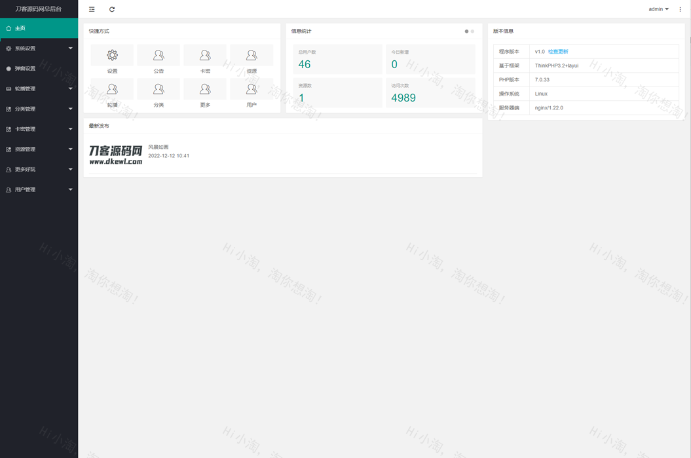
Task: Collapse the sidebar with the menu toggle icon
Action: click(x=92, y=9)
